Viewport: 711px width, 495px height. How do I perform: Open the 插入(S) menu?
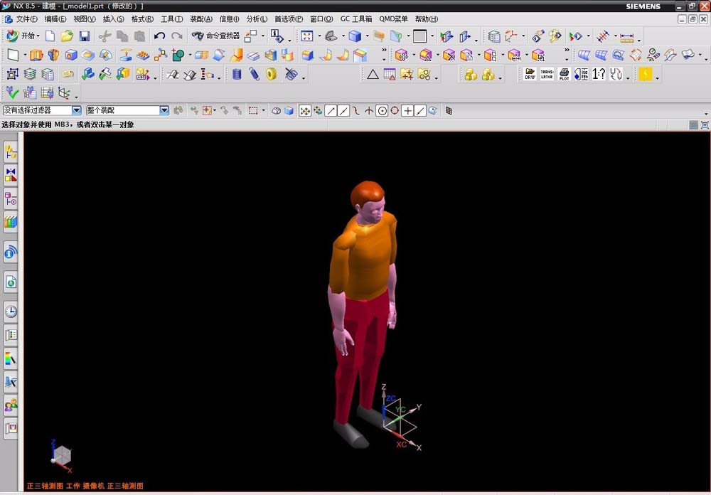point(113,18)
